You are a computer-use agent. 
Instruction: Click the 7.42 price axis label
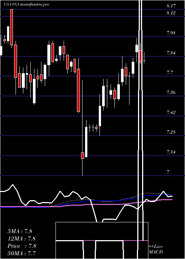click(x=171, y=112)
